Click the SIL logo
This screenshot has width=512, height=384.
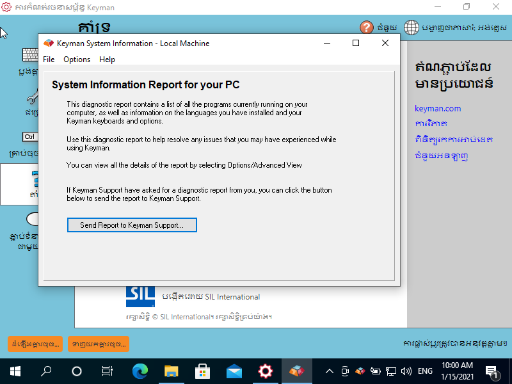(140, 296)
